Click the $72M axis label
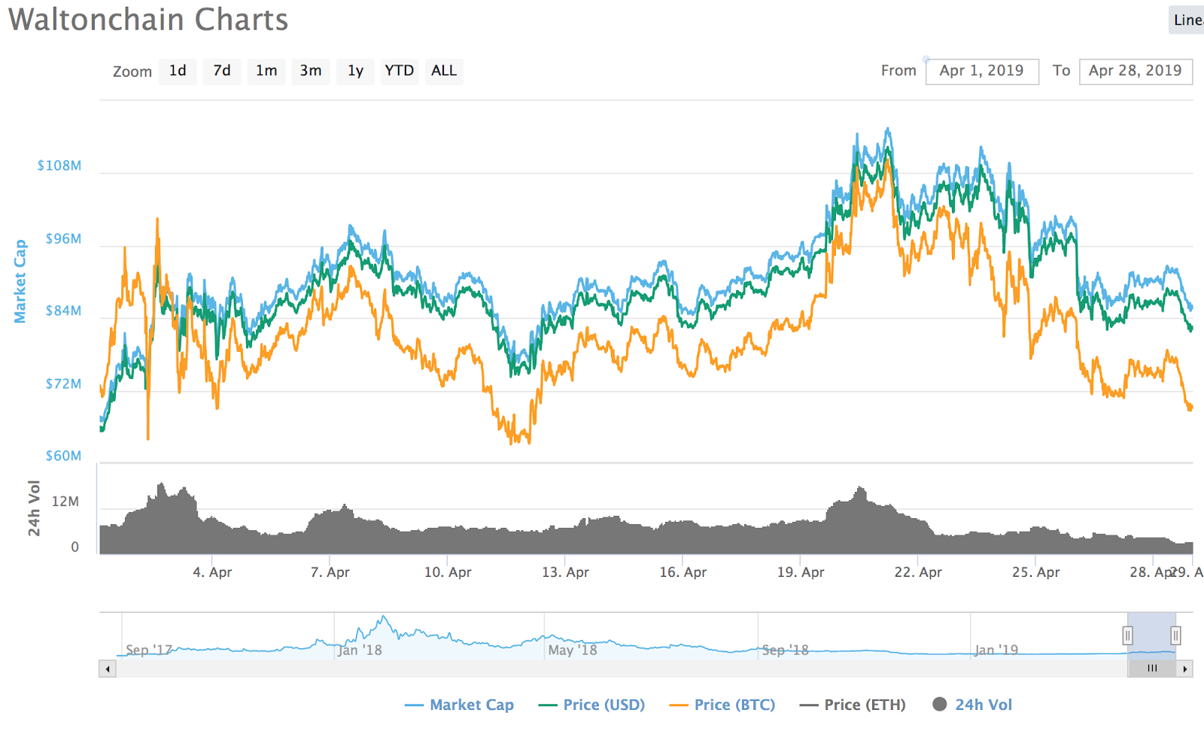This screenshot has height=734, width=1204. [x=63, y=384]
